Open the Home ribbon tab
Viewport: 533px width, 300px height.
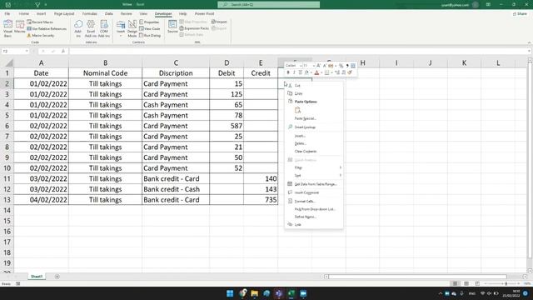(x=24, y=14)
